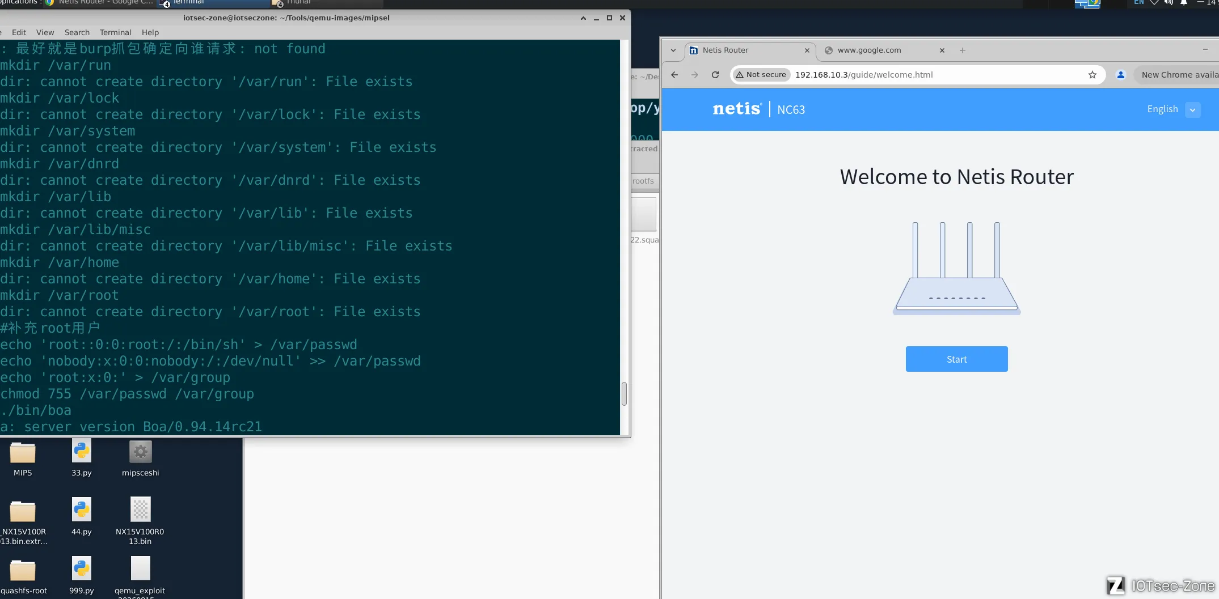
Task: Click the './bin/boa' line in terminal
Action: tap(36, 410)
